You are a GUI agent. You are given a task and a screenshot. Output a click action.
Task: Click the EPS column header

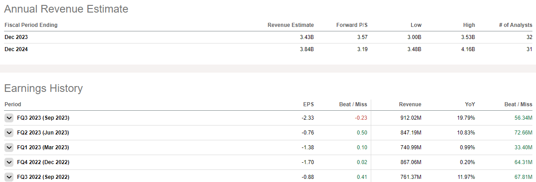coord(309,104)
